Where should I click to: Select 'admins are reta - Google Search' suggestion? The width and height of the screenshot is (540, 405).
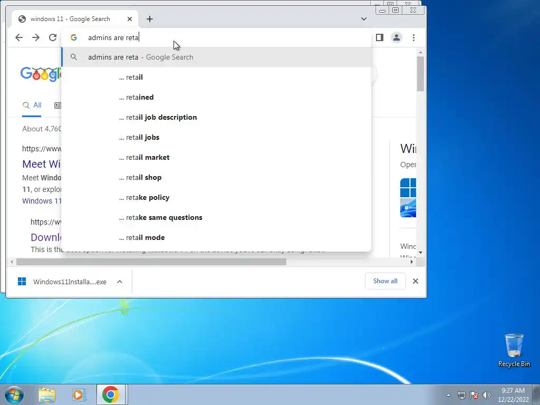point(217,57)
